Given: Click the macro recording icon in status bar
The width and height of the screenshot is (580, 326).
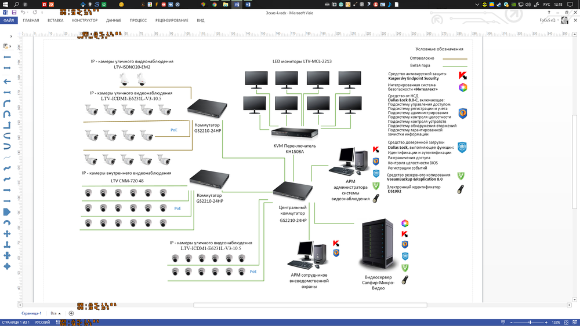Looking at the screenshot, I should coord(58,323).
